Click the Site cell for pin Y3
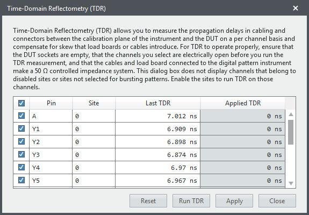309x215 pixels. 94,155
